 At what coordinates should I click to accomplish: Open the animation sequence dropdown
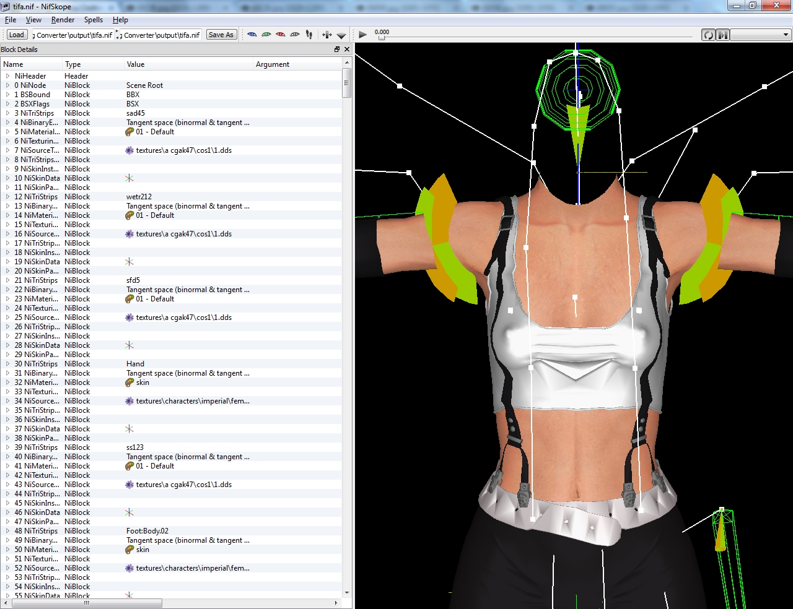pyautogui.click(x=760, y=35)
